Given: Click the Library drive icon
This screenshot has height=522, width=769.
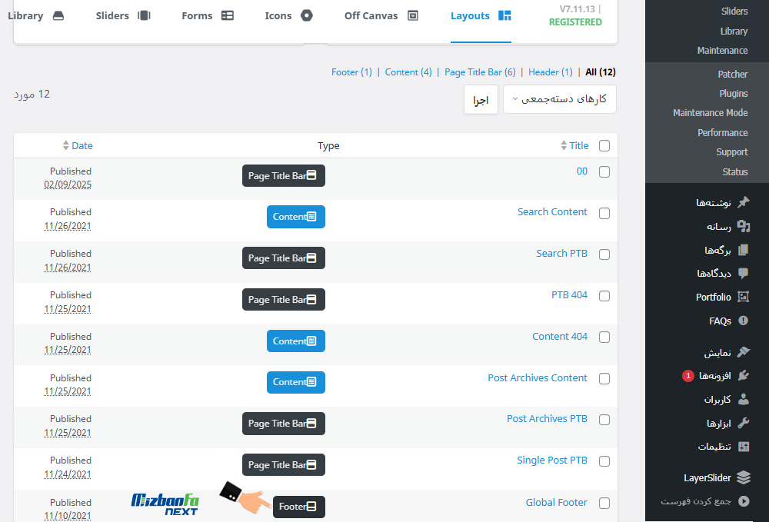Looking at the screenshot, I should [58, 15].
